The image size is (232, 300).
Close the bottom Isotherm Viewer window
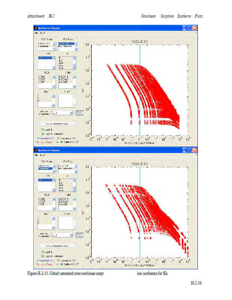195,150
